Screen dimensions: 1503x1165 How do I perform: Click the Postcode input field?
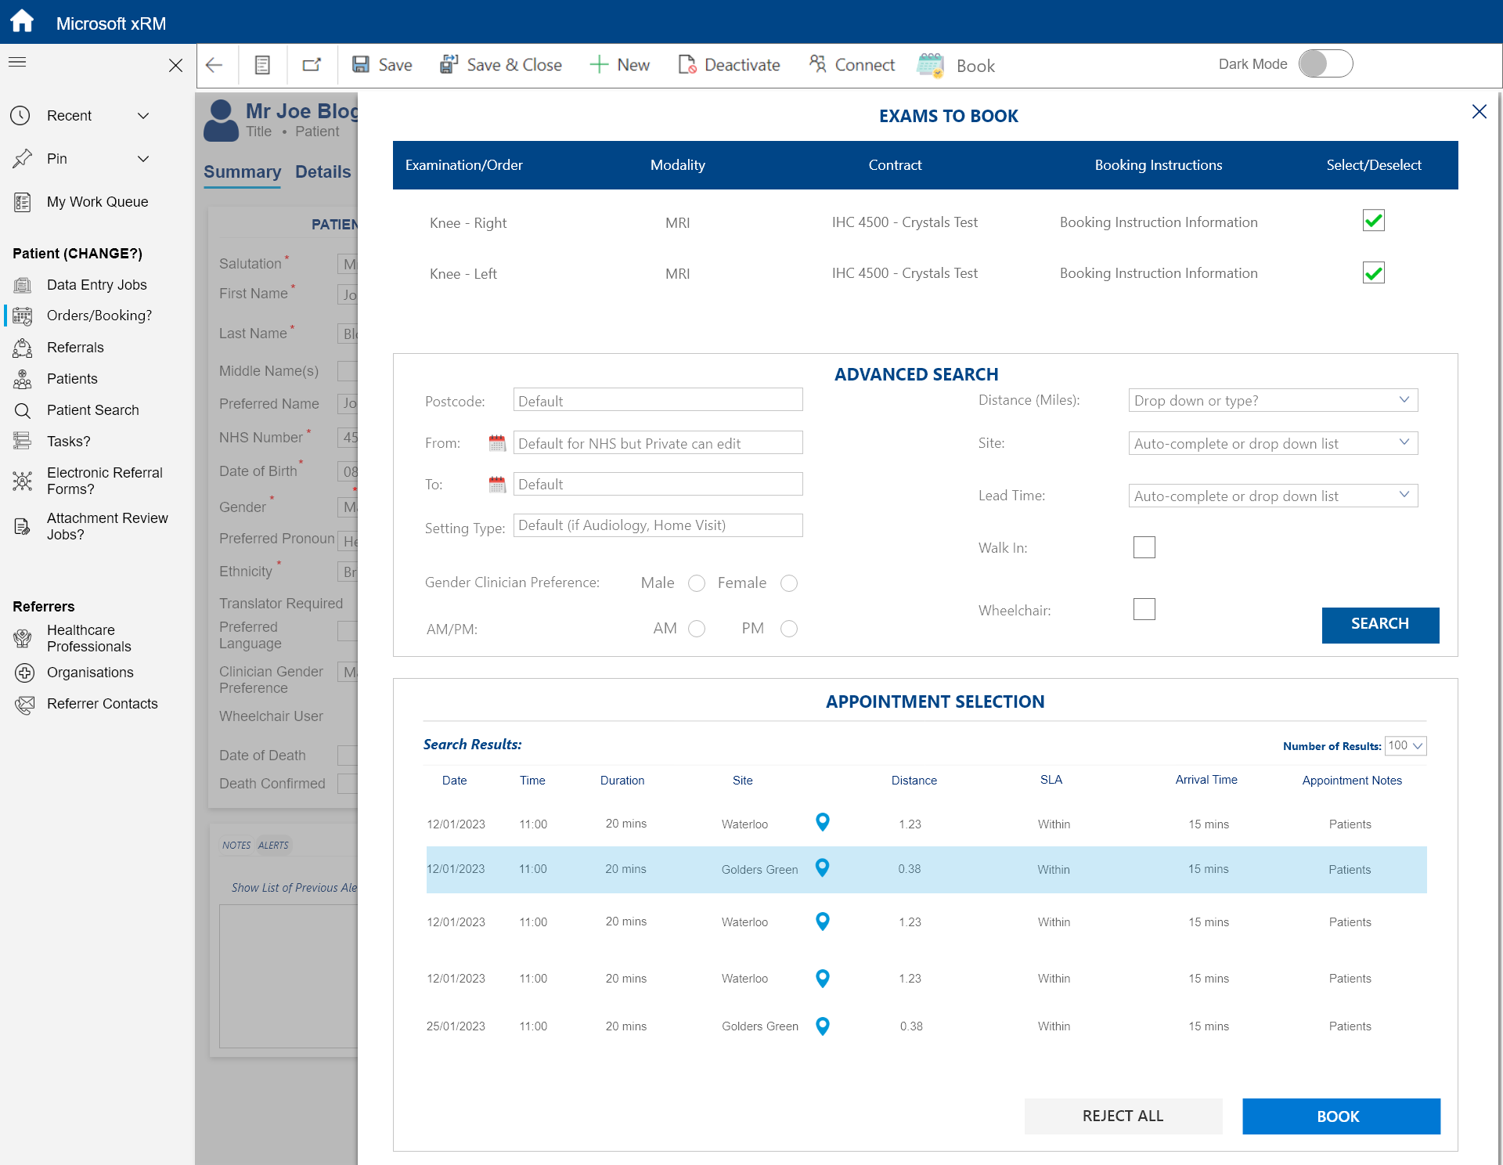click(658, 401)
